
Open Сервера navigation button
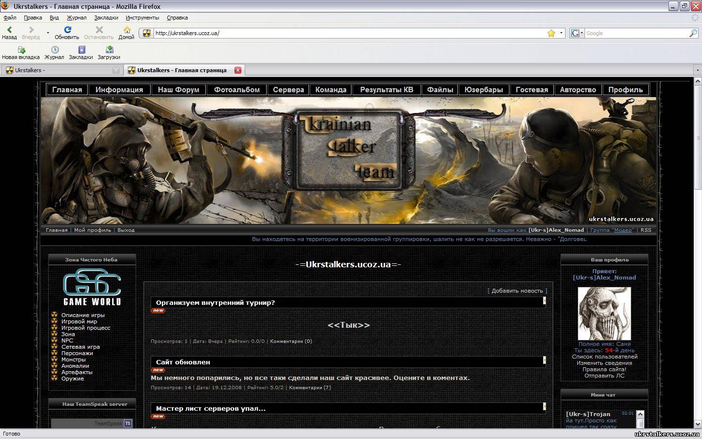[x=289, y=90]
